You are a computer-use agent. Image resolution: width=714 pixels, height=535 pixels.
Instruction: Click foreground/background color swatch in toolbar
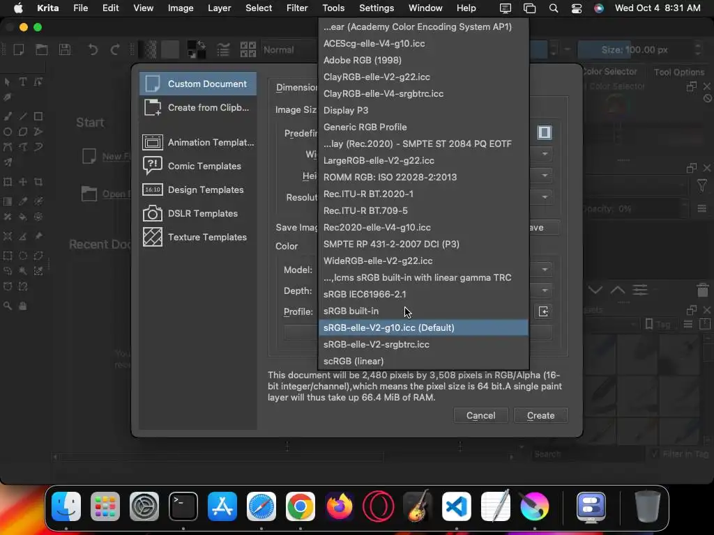197,49
